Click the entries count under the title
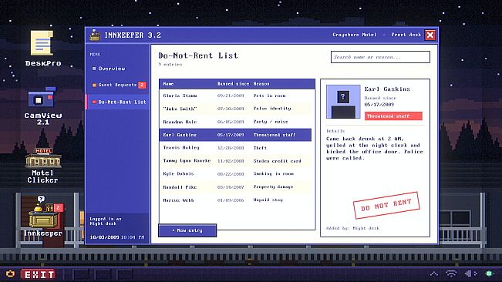This screenshot has height=282, width=502. click(170, 65)
